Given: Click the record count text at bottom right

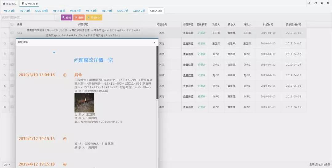Looking at the screenshot, I should [319, 165].
